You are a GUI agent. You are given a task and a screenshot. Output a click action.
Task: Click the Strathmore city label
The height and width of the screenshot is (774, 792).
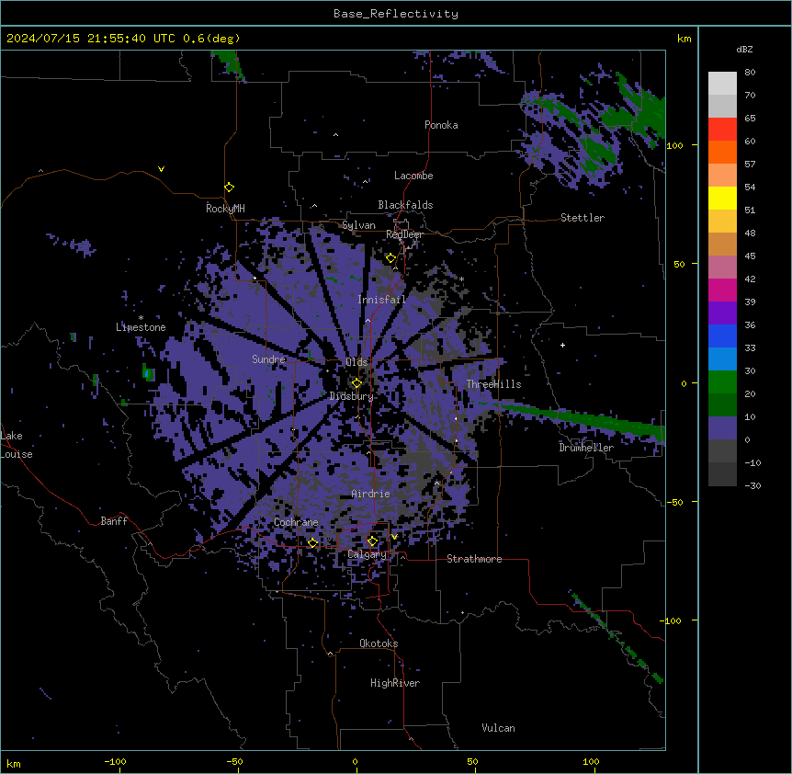pyautogui.click(x=474, y=559)
